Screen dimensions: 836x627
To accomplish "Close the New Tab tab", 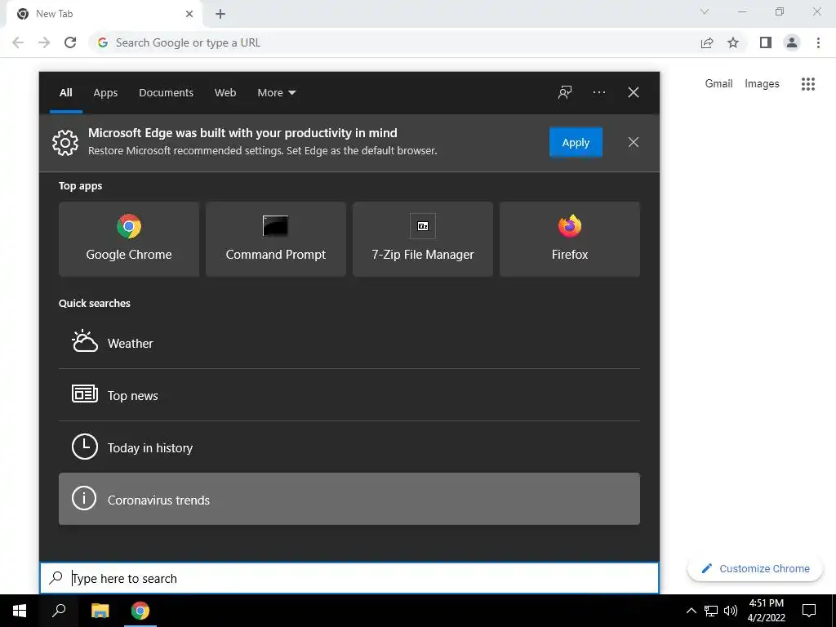I will pos(189,14).
